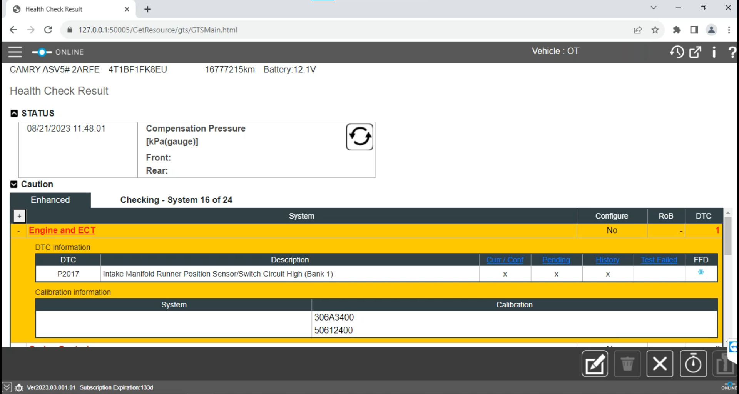Toggle the STATUS section header icon
This screenshot has height=394, width=739.
(x=14, y=113)
